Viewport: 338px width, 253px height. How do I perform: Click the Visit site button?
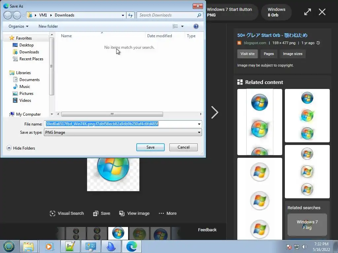[248, 54]
